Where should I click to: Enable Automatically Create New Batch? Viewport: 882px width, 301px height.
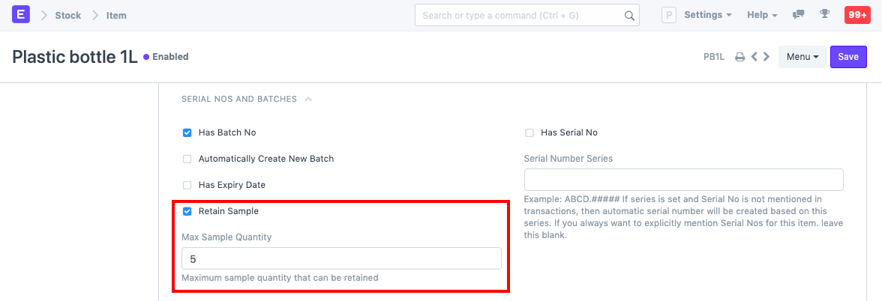(187, 159)
